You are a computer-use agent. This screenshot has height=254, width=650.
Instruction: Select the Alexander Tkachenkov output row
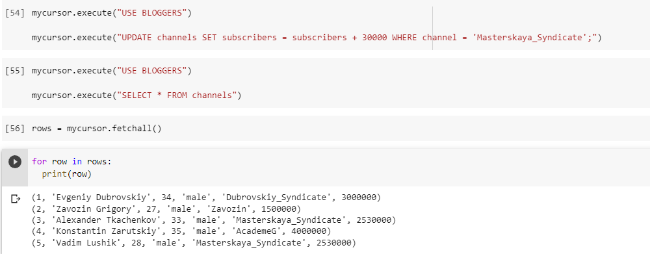[213, 220]
